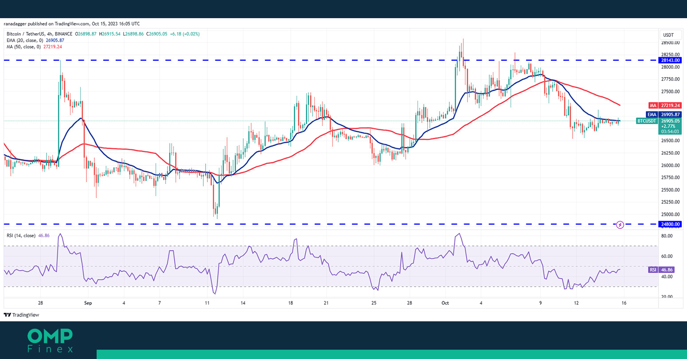The width and height of the screenshot is (687, 359).
Task: Click the 14 date label on time axis
Action: 243,303
